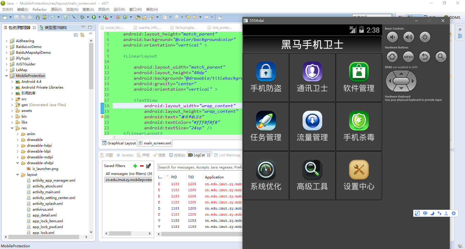This screenshot has height=249, width=465.
Task: Switch to the 控制台 console tab
Action: coord(177,155)
